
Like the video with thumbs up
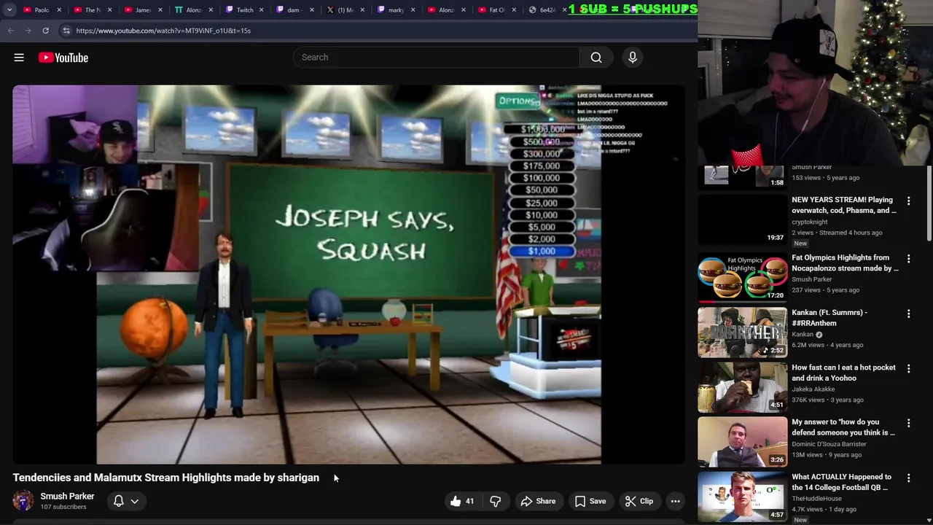pyautogui.click(x=462, y=501)
